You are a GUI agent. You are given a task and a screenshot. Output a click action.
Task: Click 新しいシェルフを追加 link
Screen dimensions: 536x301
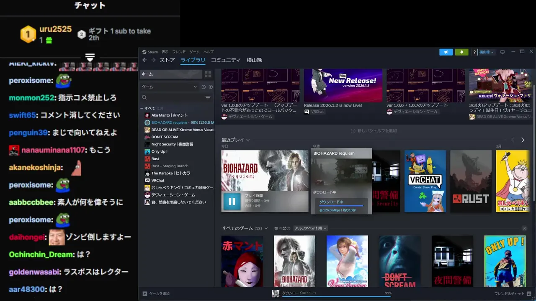374,131
